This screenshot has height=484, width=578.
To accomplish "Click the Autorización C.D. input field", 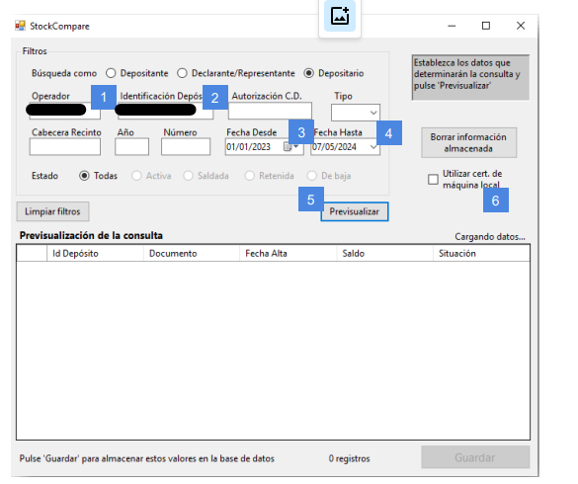I will point(270,111).
